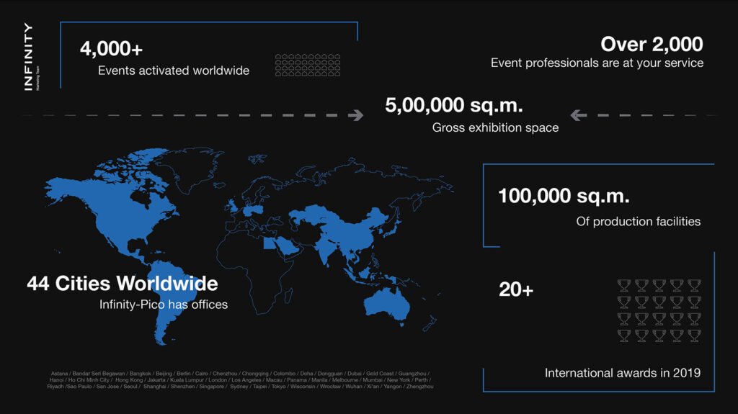Image resolution: width=738 pixels, height=414 pixels.
Task: Click the right-pointing dashed arrow head
Action: (356, 115)
